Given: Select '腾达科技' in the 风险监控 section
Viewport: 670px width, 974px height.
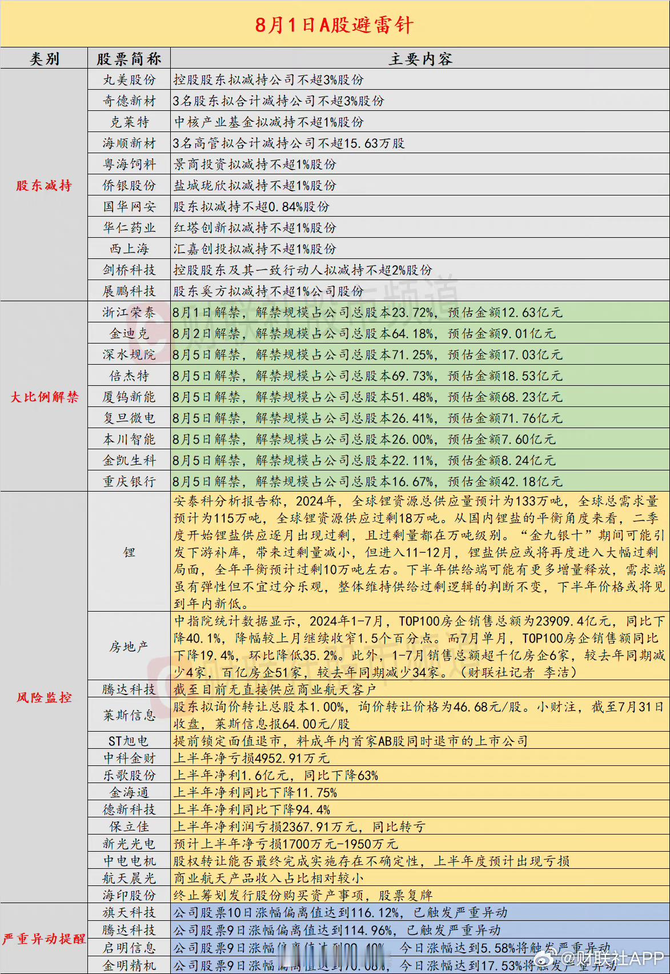Looking at the screenshot, I should [129, 690].
